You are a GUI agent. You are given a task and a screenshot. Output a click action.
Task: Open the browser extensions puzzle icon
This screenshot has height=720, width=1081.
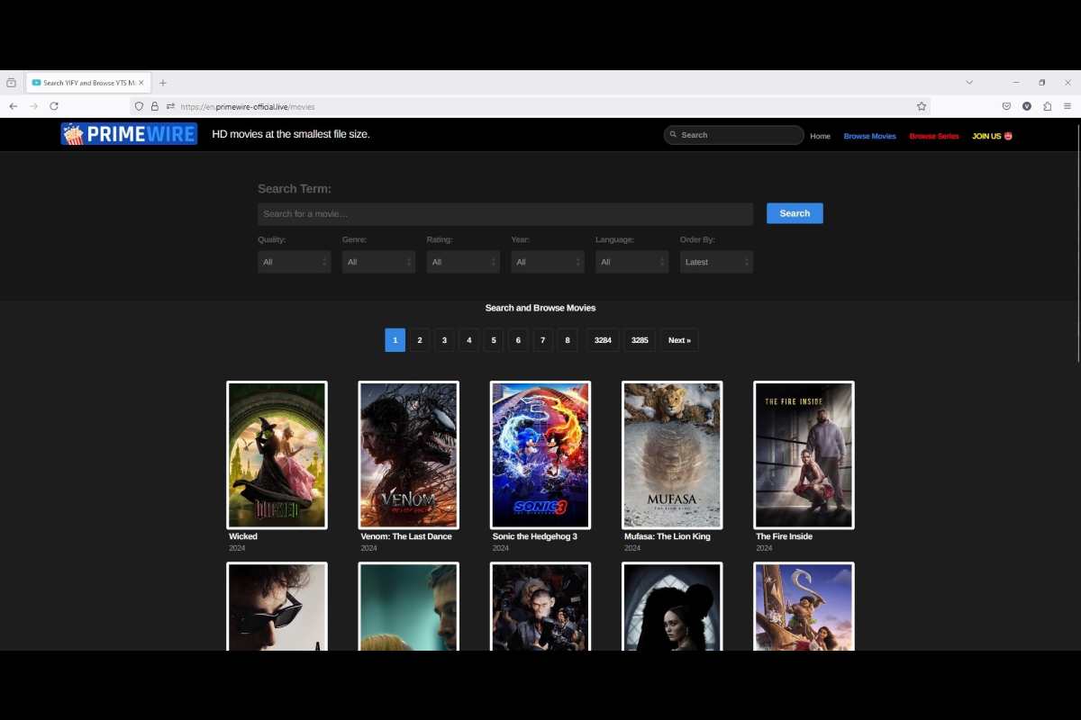coord(1047,106)
